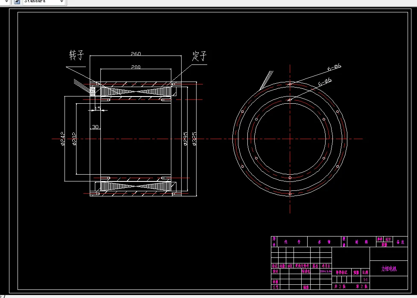Click the 2014.5.14 date entry
The width and height of the screenshot is (417, 298).
point(326,272)
